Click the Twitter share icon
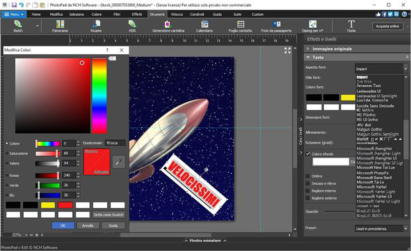This screenshot has height=251, width=411. 390,14
